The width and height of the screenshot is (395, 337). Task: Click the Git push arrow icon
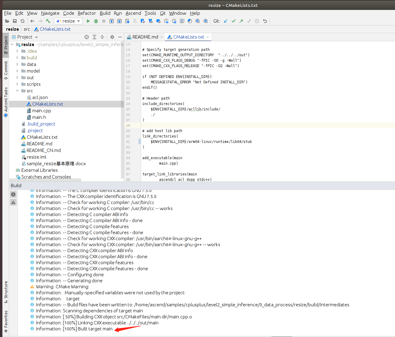point(241,21)
